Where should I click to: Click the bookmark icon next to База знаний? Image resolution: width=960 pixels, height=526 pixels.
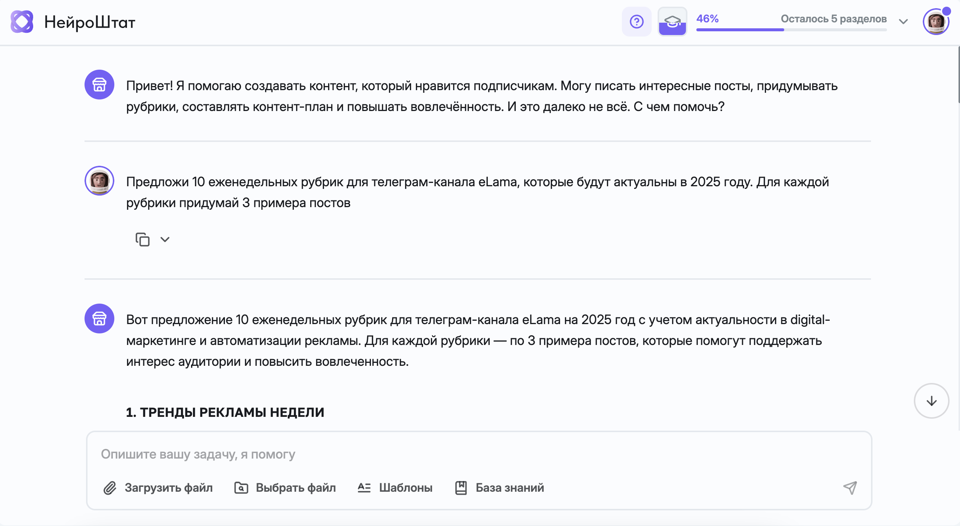click(x=461, y=488)
